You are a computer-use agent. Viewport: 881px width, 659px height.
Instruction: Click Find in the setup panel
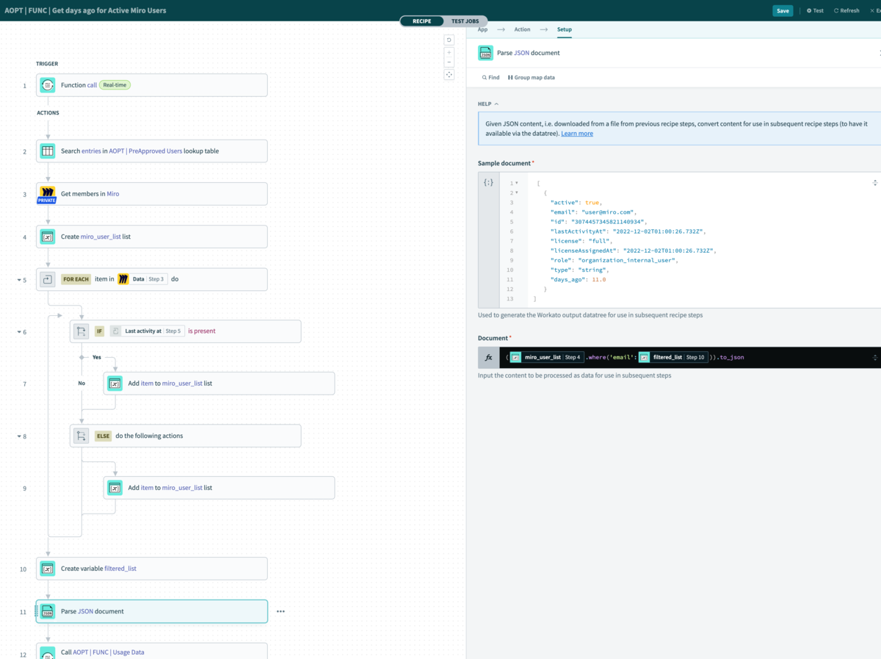[x=490, y=77]
